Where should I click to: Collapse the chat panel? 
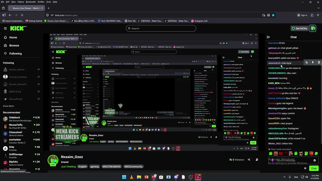click(x=268, y=37)
